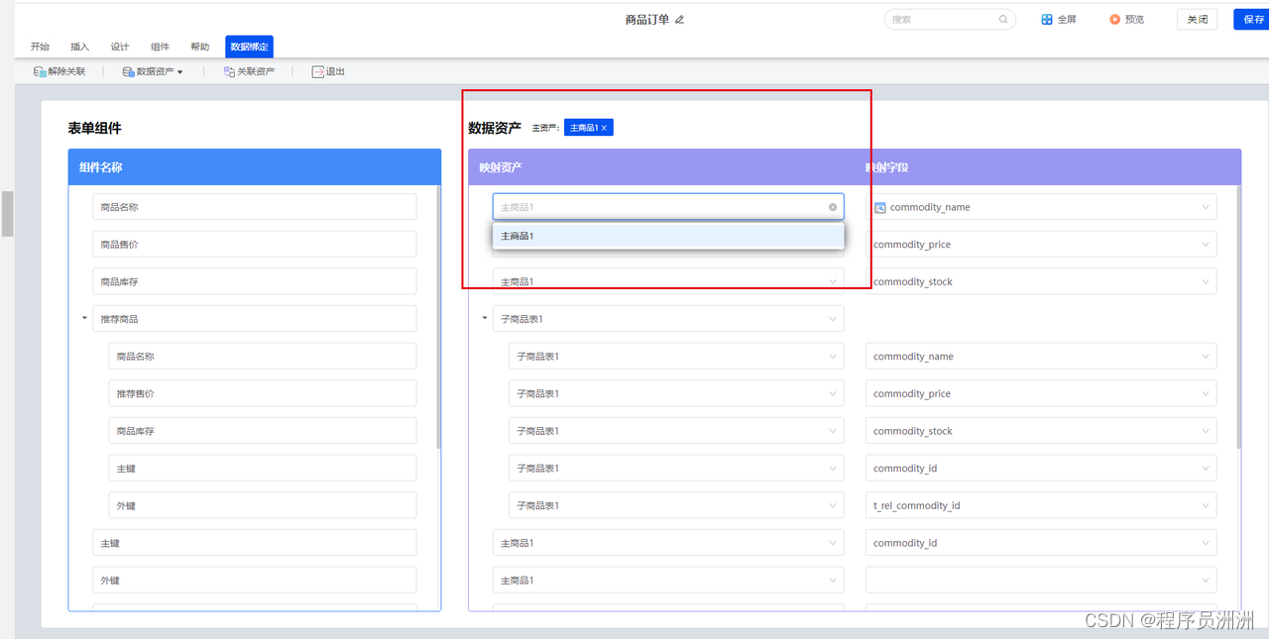Switch to the 设计 tab
Image resolution: width=1269 pixels, height=639 pixels.
pyautogui.click(x=120, y=47)
